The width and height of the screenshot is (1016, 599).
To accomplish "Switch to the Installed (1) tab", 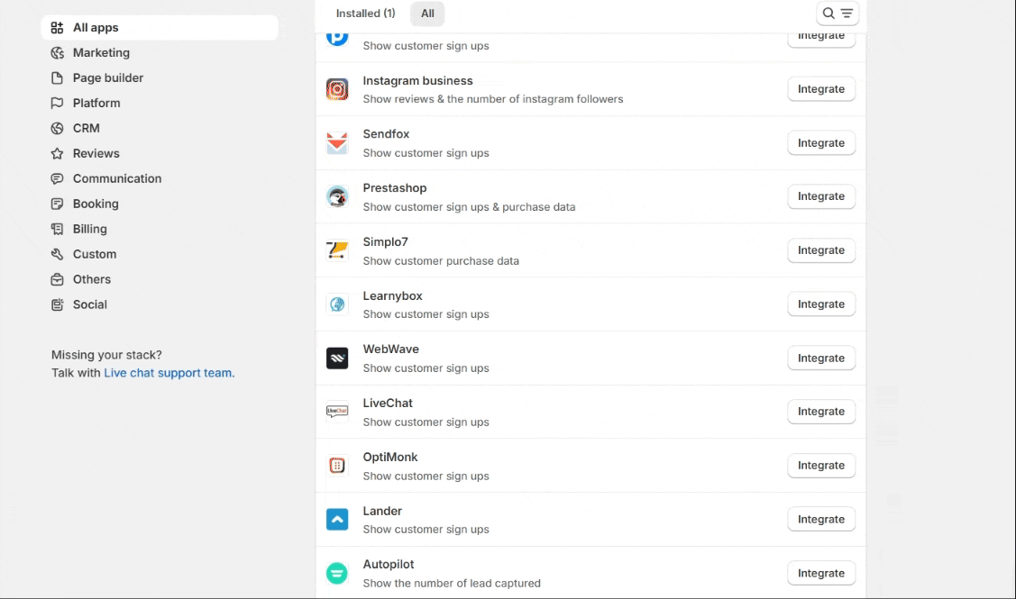I will (365, 13).
